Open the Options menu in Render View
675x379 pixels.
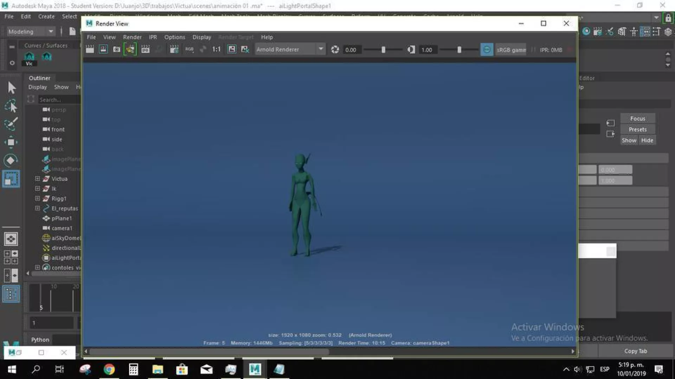(x=174, y=37)
